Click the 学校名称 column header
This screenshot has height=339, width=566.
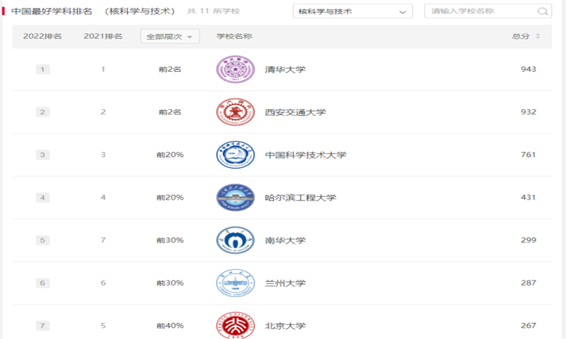click(234, 36)
